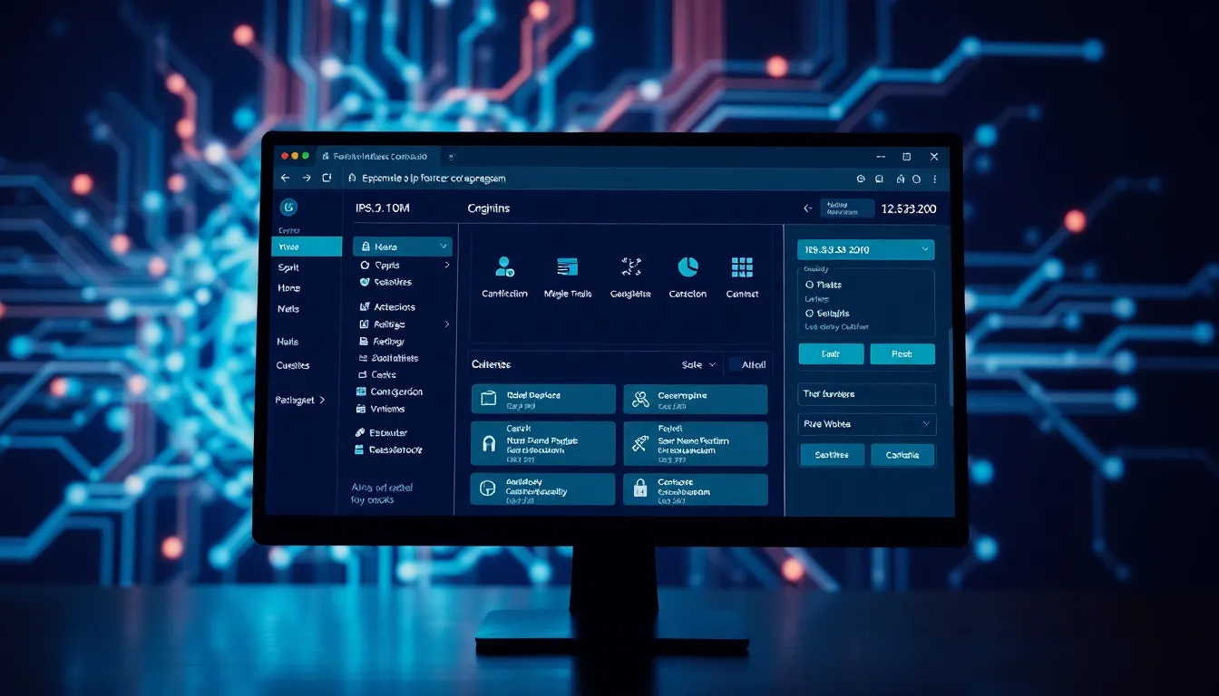The height and width of the screenshot is (696, 1219).
Task: Click the padlock icon on bottom-right card
Action: pyautogui.click(x=640, y=489)
